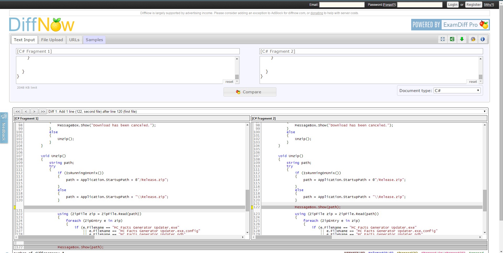Go to previous difference with < button
503x253 pixels.
(x=26, y=111)
